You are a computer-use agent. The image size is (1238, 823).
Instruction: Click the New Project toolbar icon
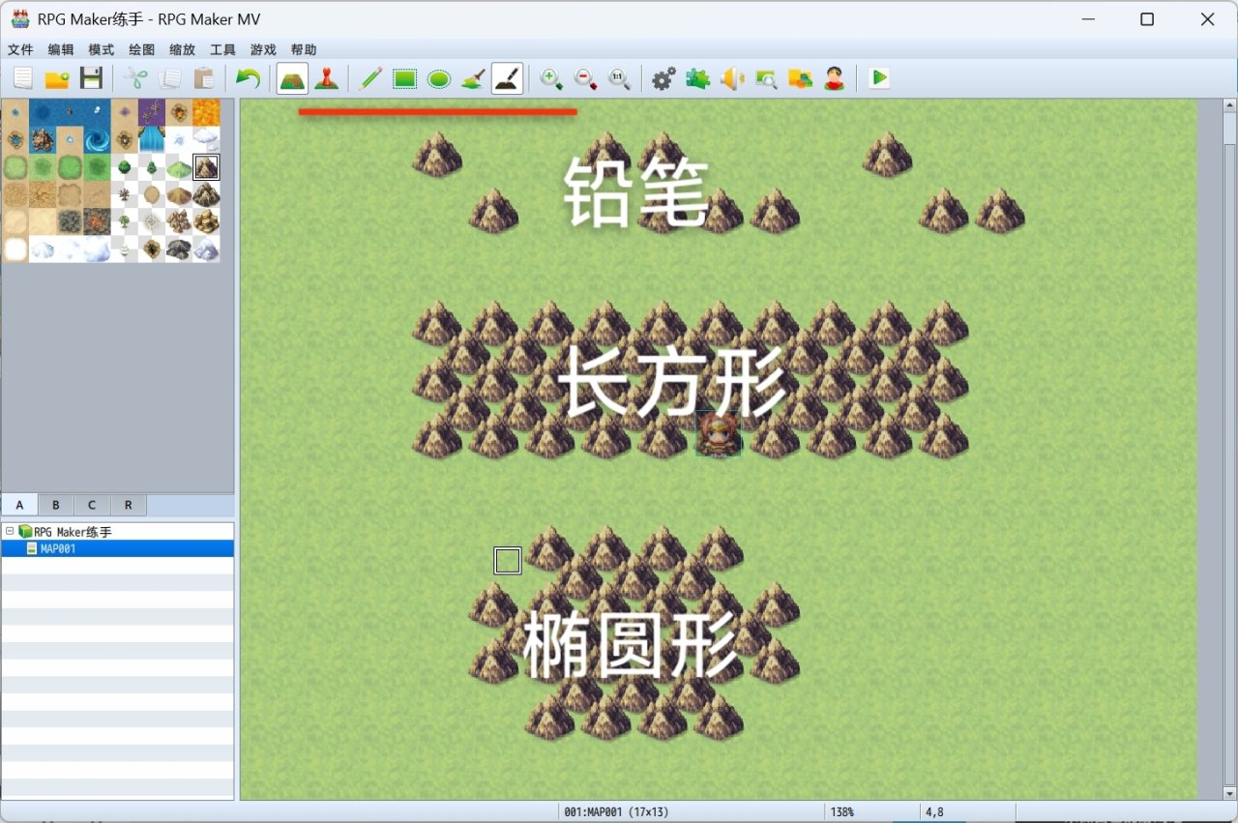(23, 78)
